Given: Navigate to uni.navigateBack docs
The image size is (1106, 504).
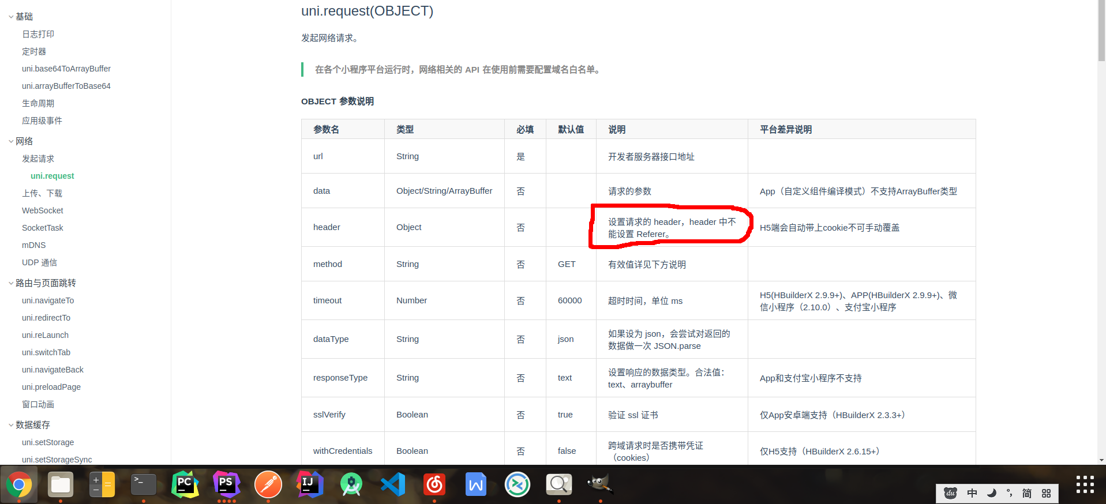Looking at the screenshot, I should tap(53, 370).
